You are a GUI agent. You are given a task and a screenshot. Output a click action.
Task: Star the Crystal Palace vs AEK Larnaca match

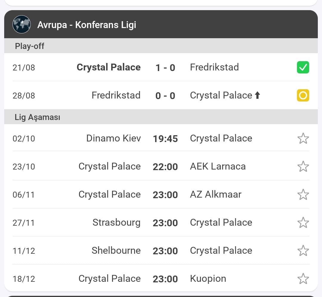click(303, 167)
